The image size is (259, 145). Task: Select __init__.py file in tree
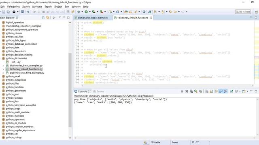click(x=15, y=62)
